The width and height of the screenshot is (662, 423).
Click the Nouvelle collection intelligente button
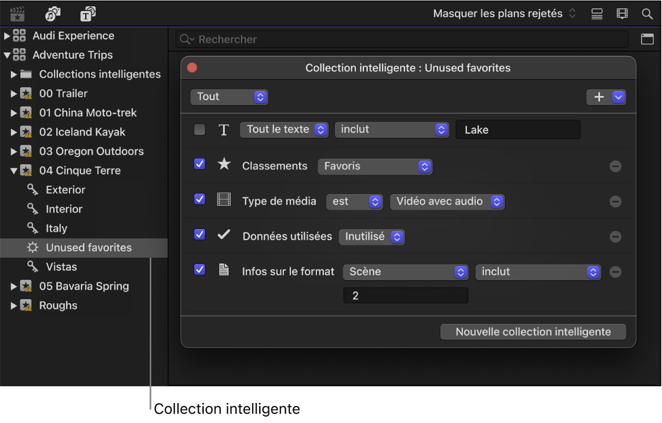tap(533, 331)
